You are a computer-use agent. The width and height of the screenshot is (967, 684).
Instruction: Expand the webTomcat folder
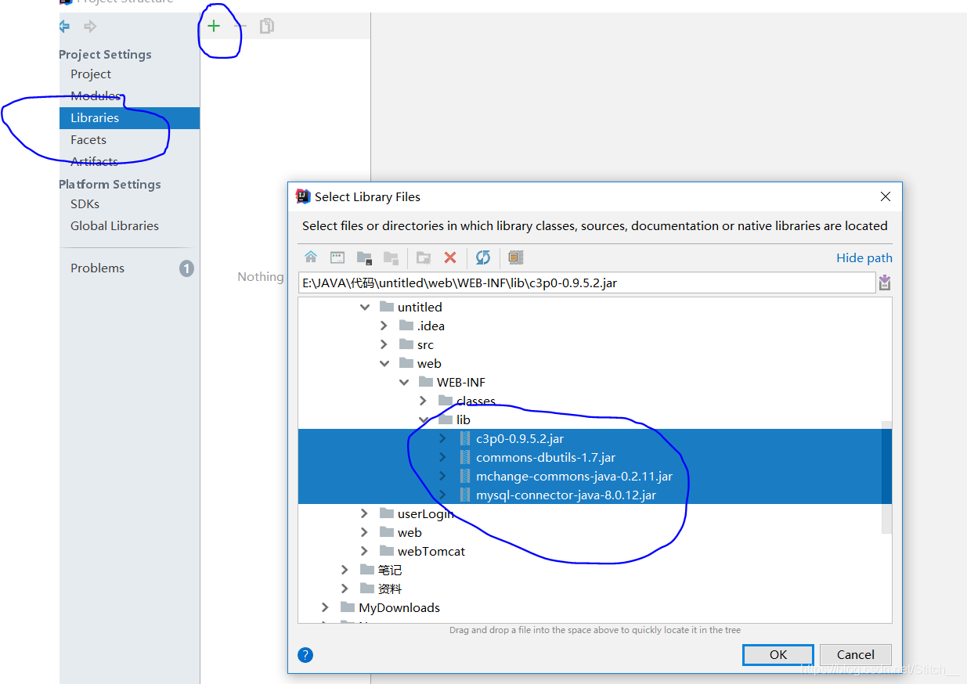click(x=364, y=551)
